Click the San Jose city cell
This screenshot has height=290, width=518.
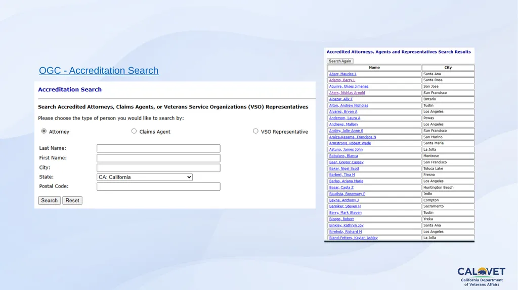tap(448, 86)
